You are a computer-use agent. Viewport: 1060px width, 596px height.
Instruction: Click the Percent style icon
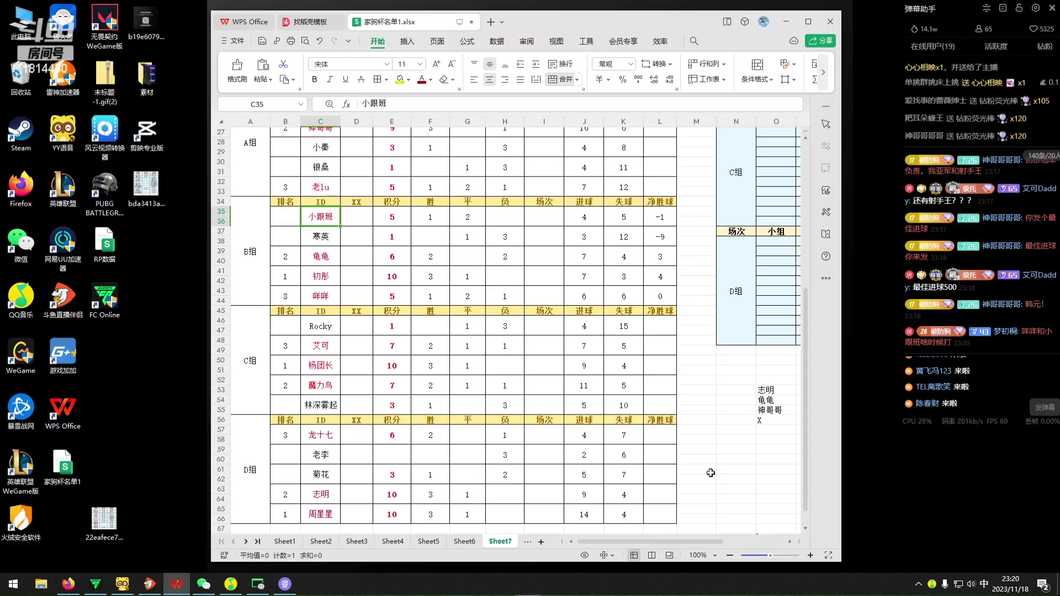(623, 79)
